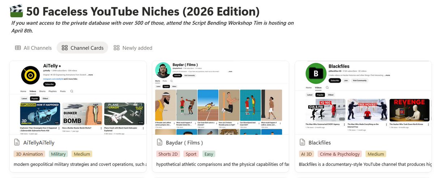Image resolution: width=434 pixels, height=178 pixels.
Task: Click Subscribe in the Blackfiles preview
Action: click(335, 81)
